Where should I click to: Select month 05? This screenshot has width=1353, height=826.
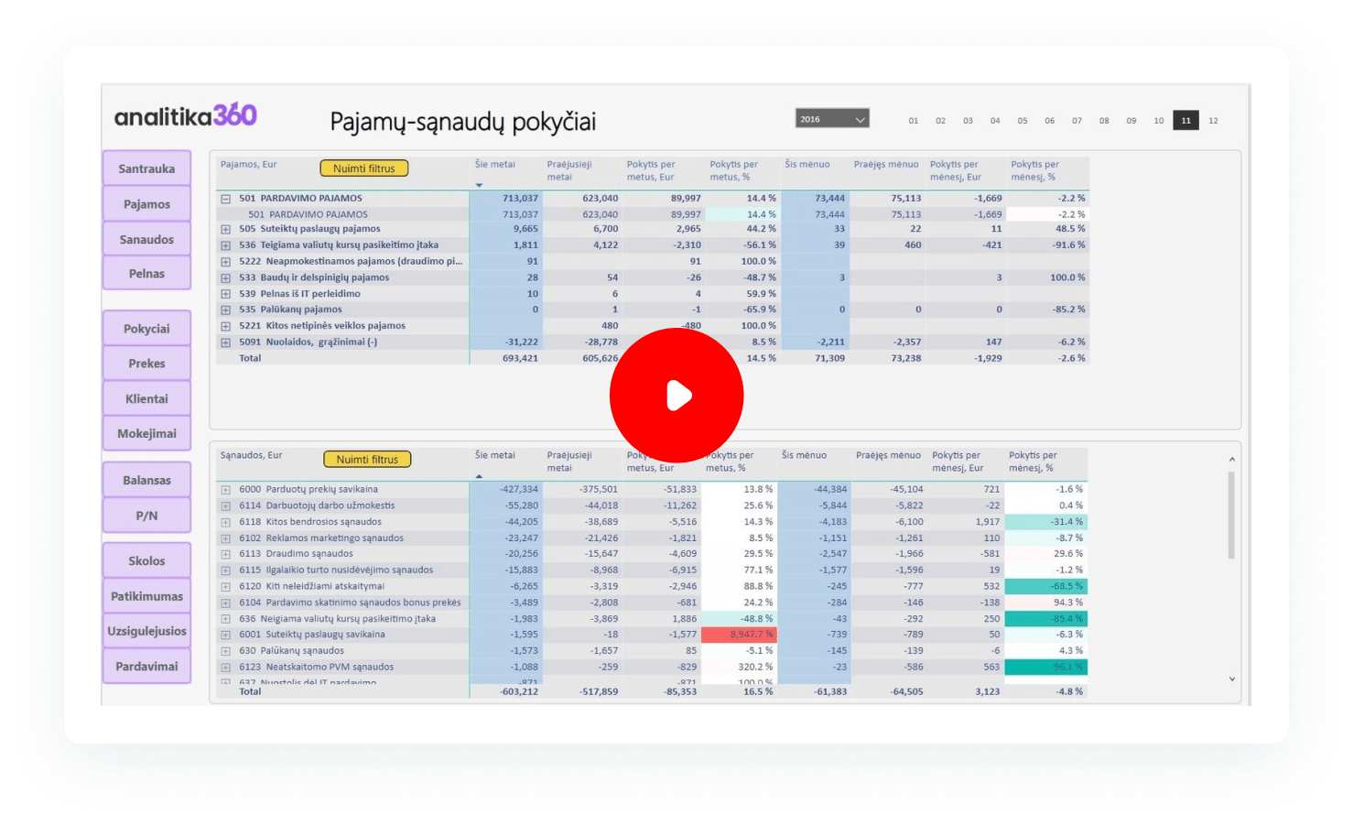[x=1023, y=121]
